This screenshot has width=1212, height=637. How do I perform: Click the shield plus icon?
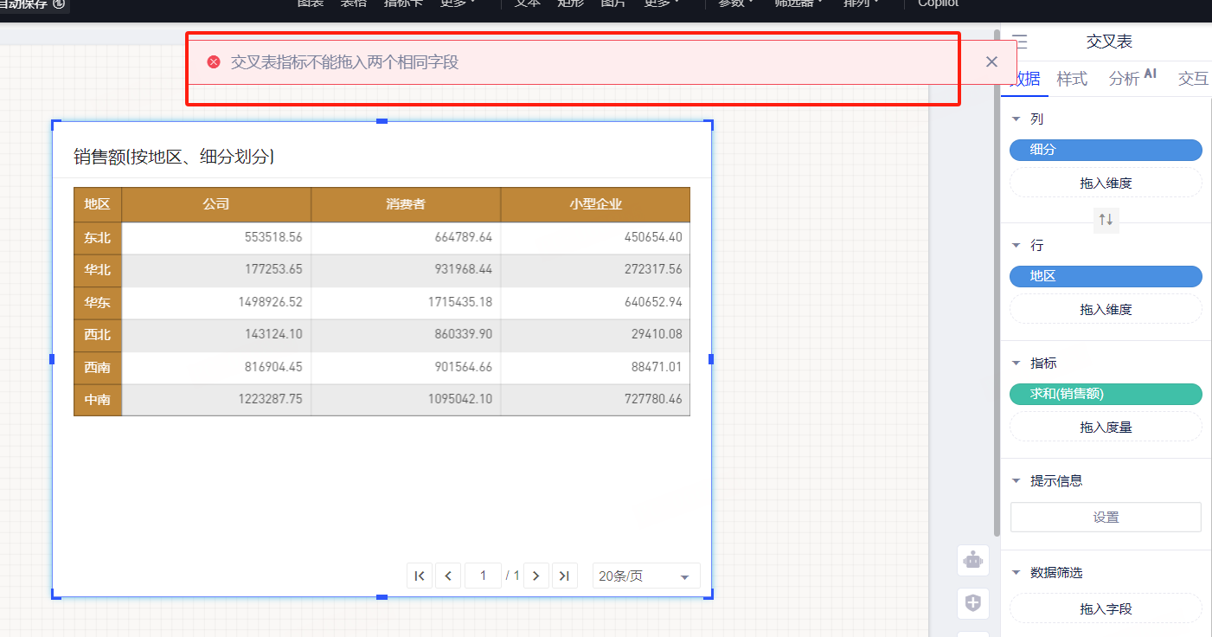click(x=973, y=603)
